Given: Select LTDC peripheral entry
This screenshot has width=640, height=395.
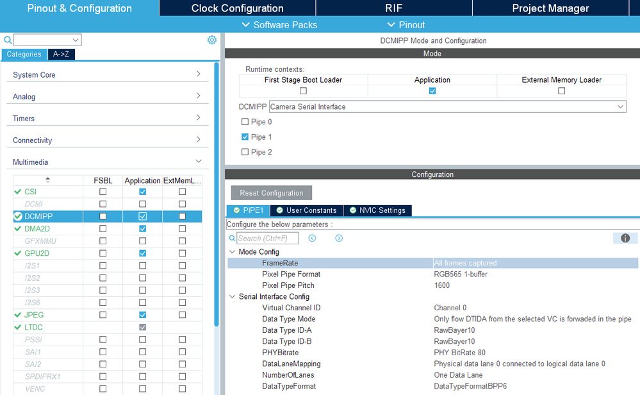Looking at the screenshot, I should click(x=33, y=327).
